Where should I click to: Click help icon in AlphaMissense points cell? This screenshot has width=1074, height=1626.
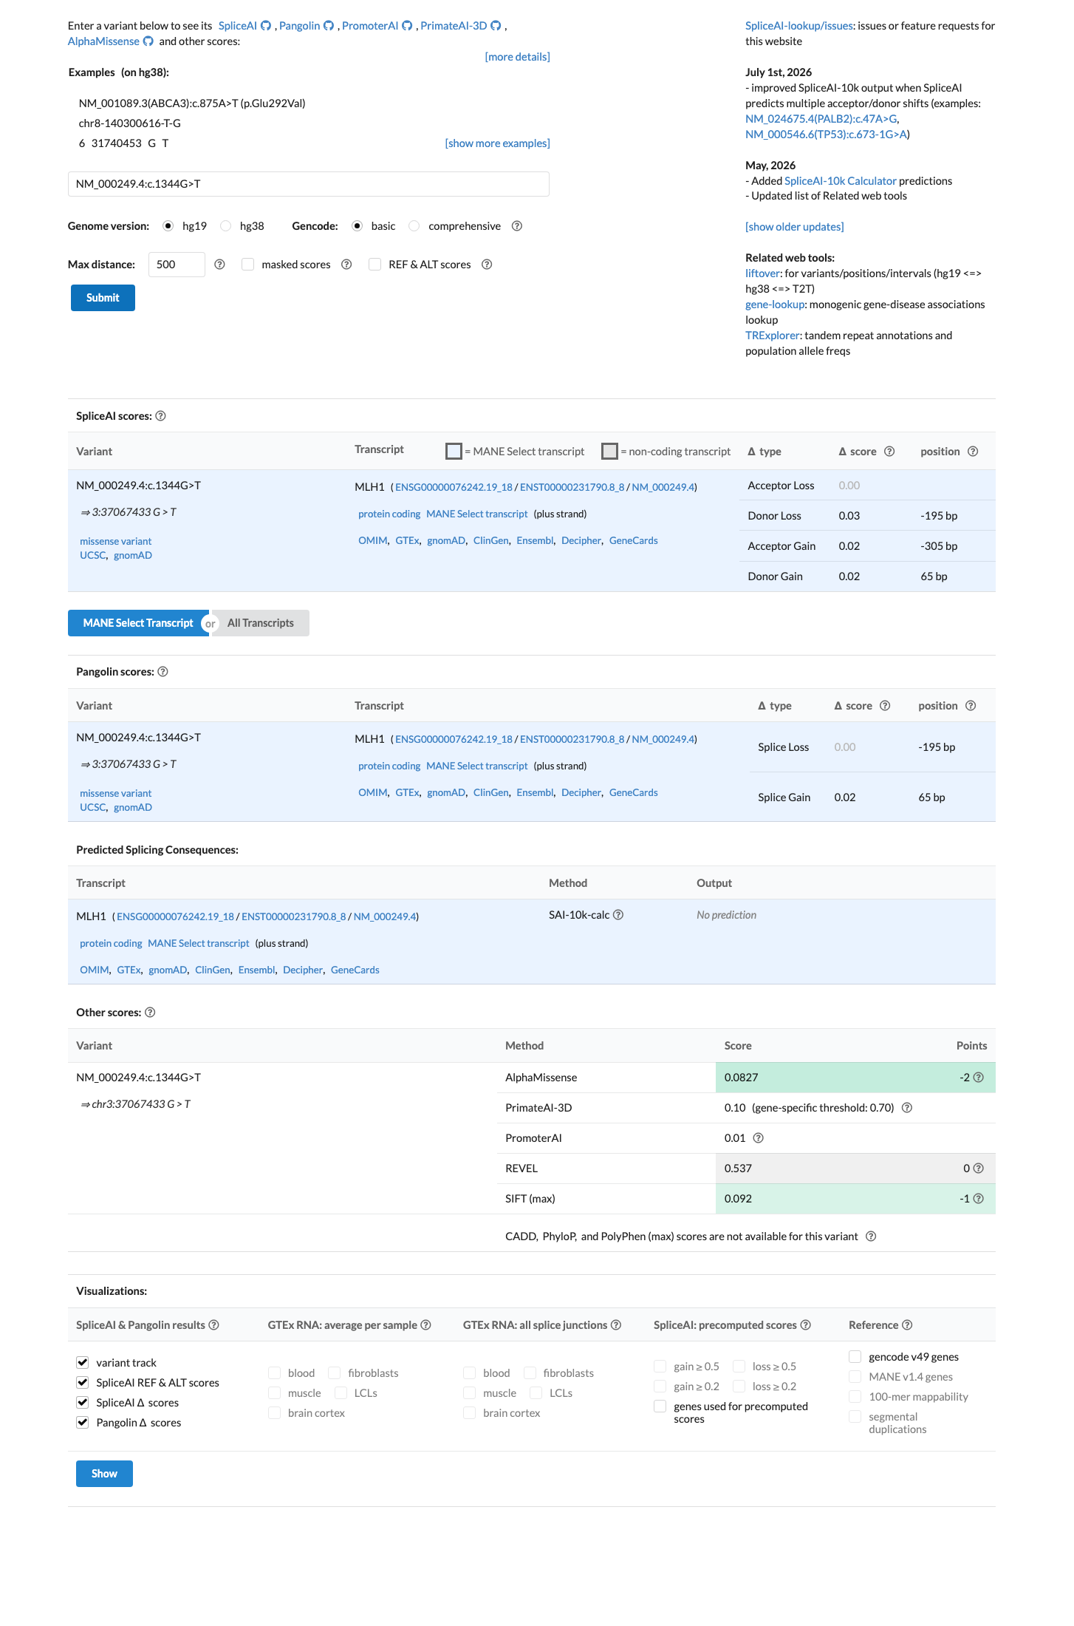(x=978, y=1078)
